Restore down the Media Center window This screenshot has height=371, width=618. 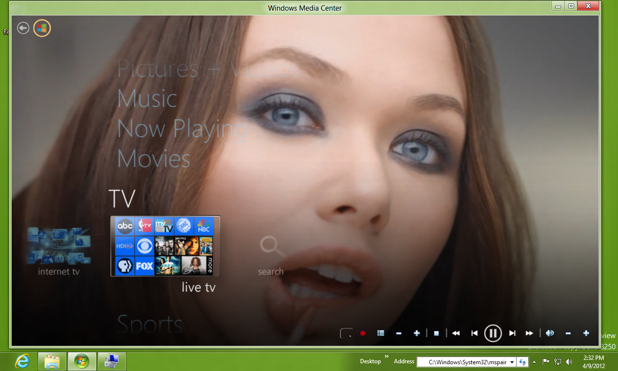click(571, 6)
